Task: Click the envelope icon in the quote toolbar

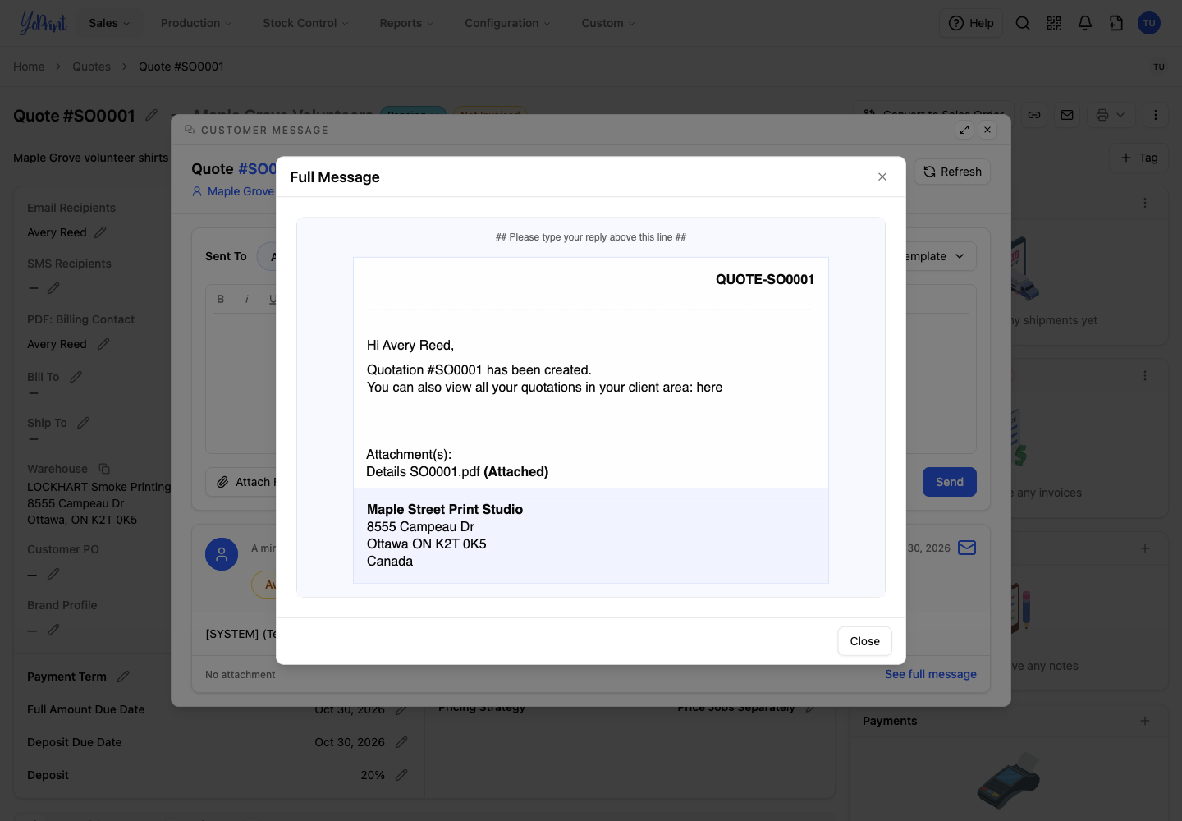Action: (1067, 115)
